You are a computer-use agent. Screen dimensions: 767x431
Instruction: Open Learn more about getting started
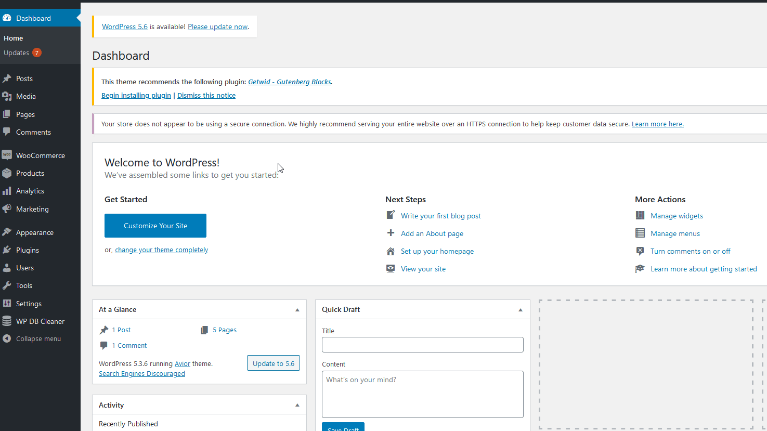(x=704, y=269)
